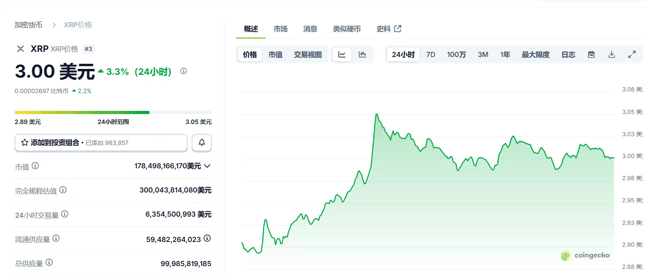Switch to line chart view icon

342,55
